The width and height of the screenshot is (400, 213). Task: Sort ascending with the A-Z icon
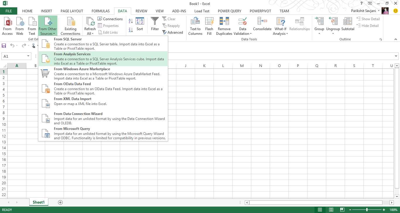coord(130,21)
